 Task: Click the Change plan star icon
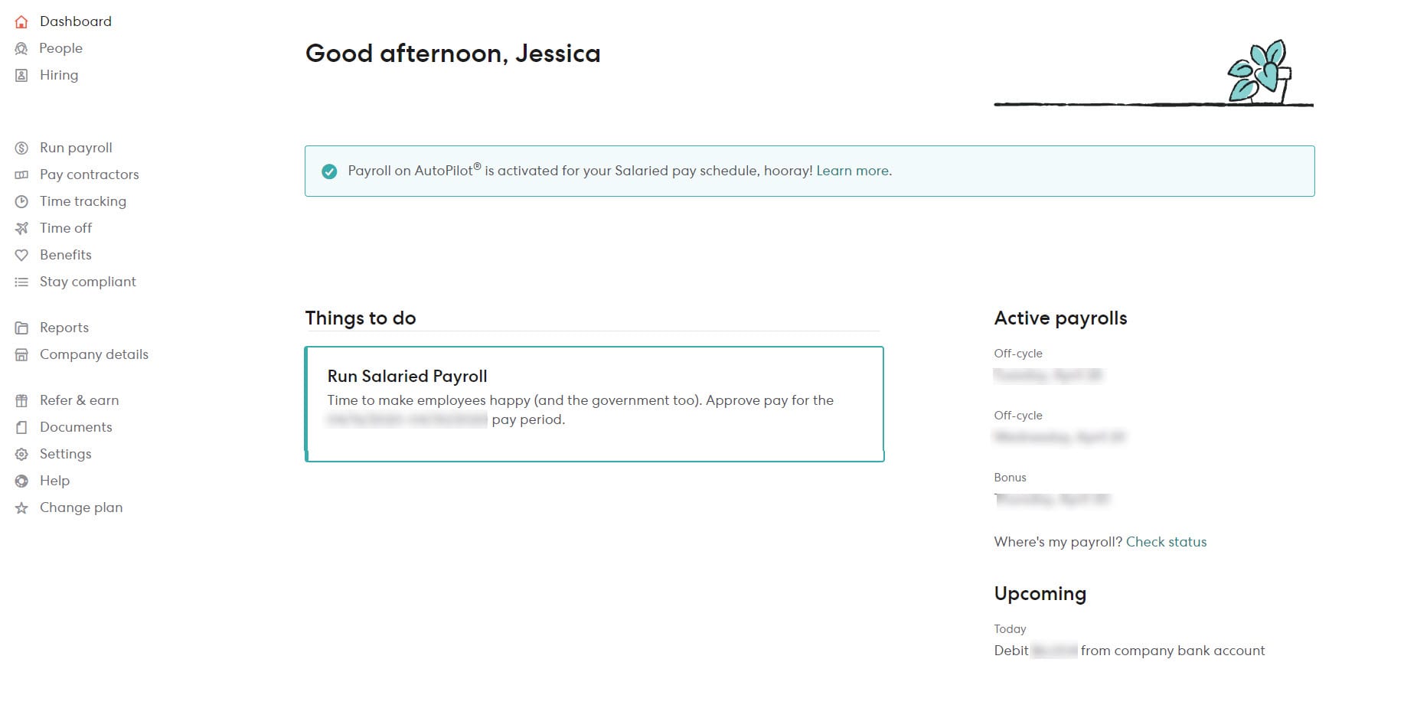tap(21, 507)
